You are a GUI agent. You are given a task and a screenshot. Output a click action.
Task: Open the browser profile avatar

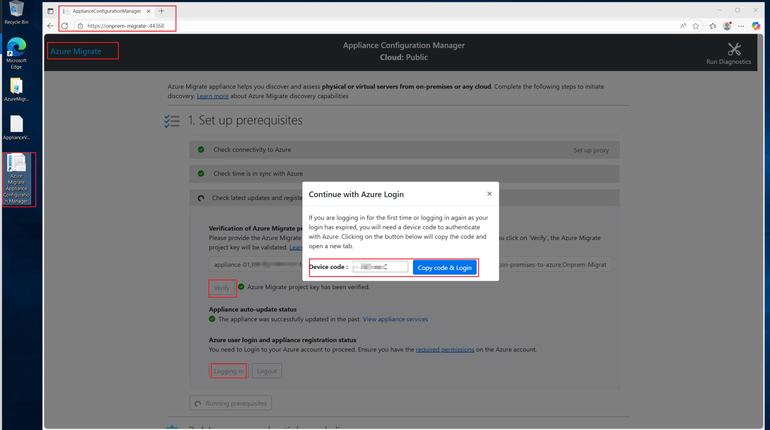pyautogui.click(x=727, y=26)
